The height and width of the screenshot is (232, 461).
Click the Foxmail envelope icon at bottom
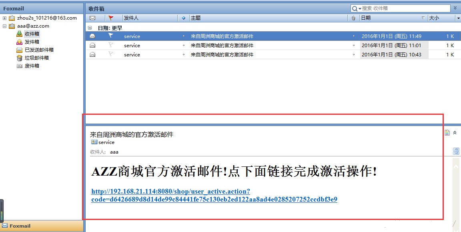[5, 226]
